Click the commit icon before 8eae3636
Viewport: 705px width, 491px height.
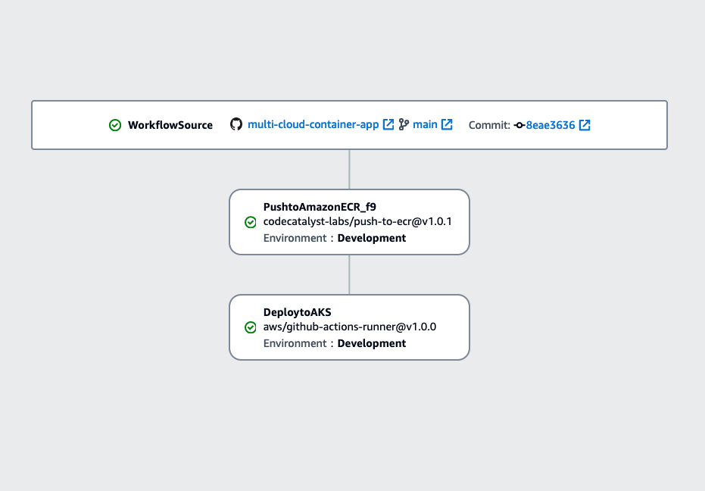pyautogui.click(x=517, y=125)
